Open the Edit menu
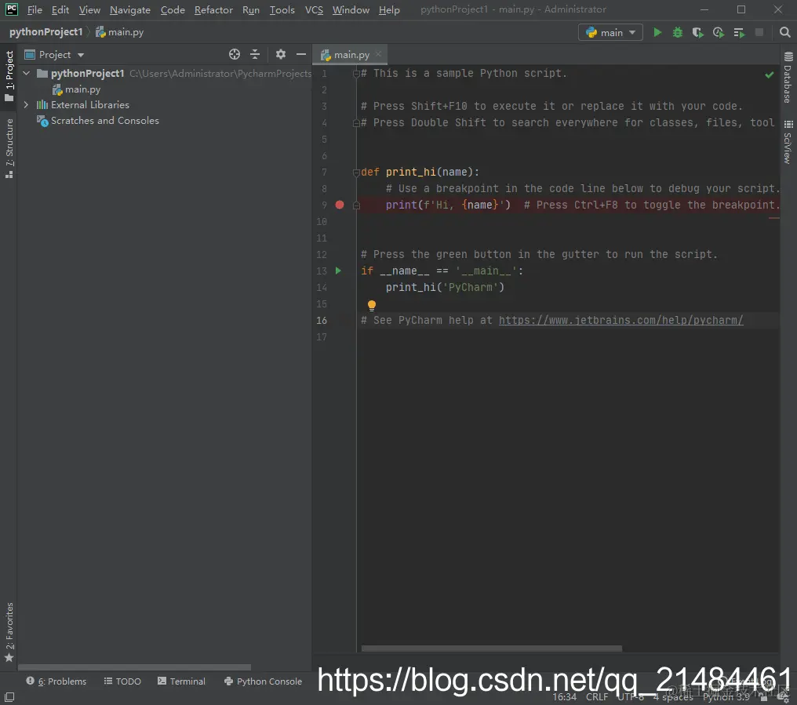 [x=60, y=9]
